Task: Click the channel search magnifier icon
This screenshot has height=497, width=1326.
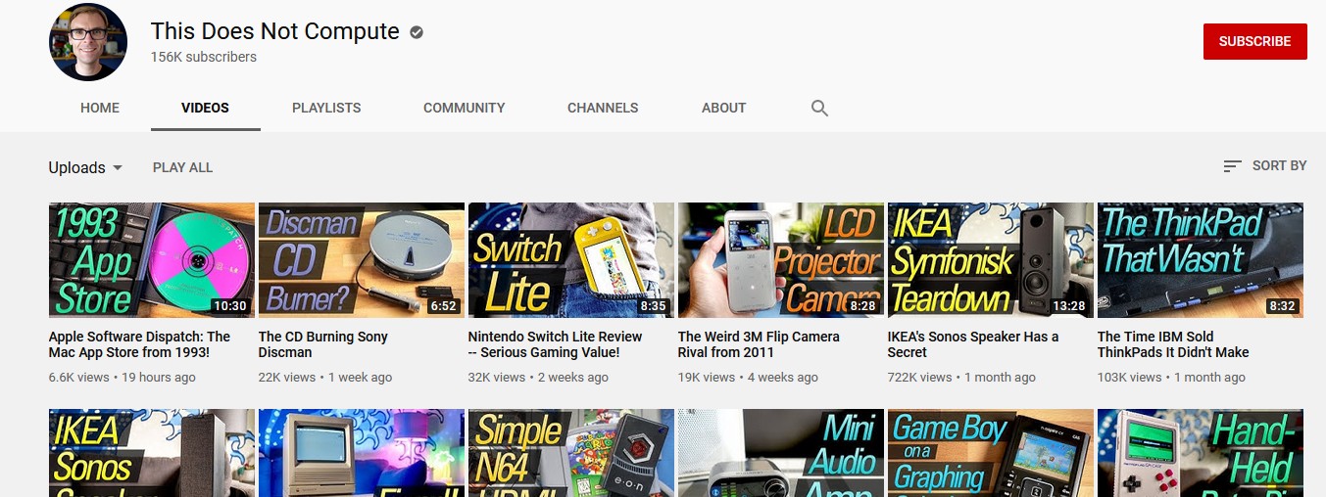Action: pyautogui.click(x=820, y=108)
